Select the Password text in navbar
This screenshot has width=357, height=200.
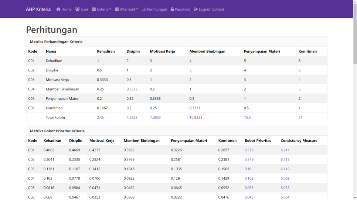pos(183,9)
